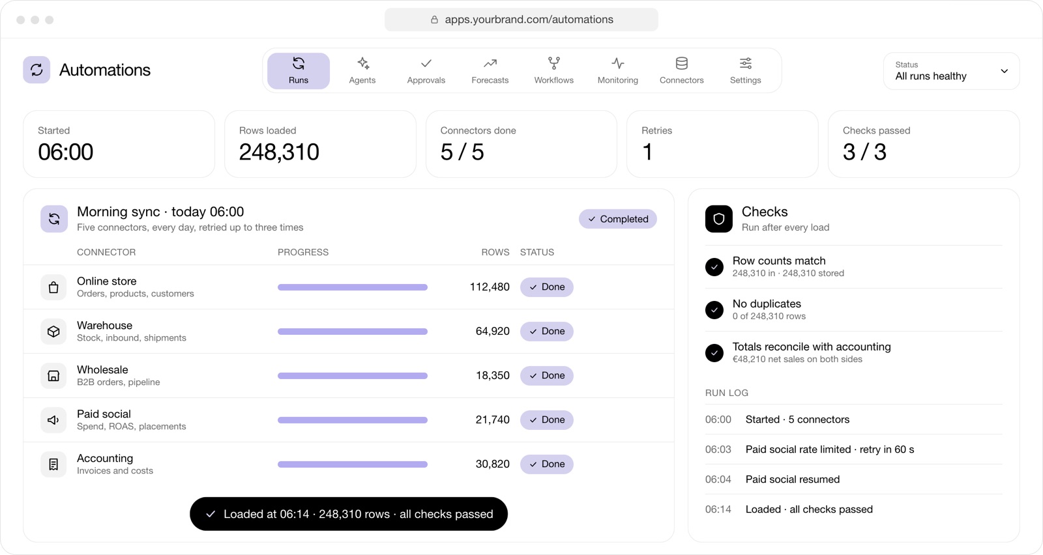The height and width of the screenshot is (555, 1043).
Task: Click the Done badge for Wholesale
Action: pos(547,376)
